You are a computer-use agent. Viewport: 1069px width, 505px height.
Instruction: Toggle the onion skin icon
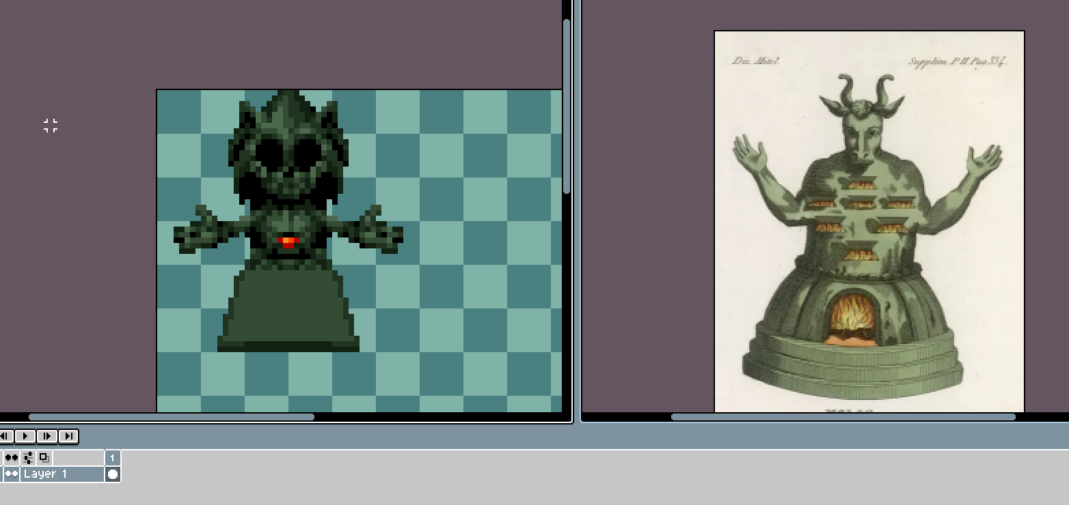point(44,457)
